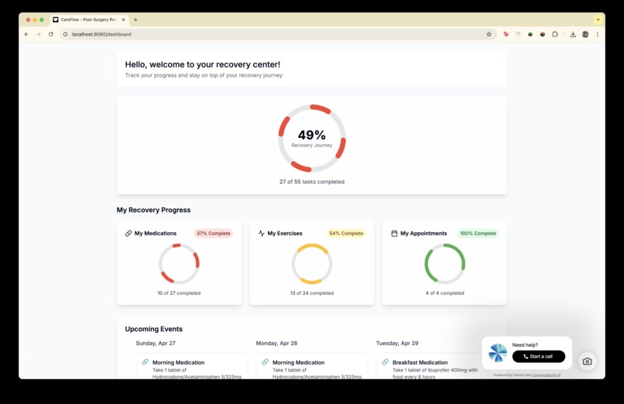Open Sunday's Morning Medication event card
Image resolution: width=624 pixels, height=404 pixels.
click(x=192, y=366)
